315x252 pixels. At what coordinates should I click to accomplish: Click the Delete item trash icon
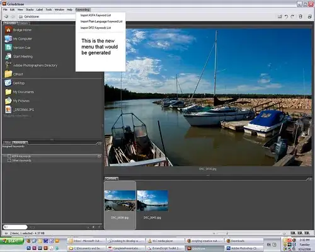[x=301, y=16]
